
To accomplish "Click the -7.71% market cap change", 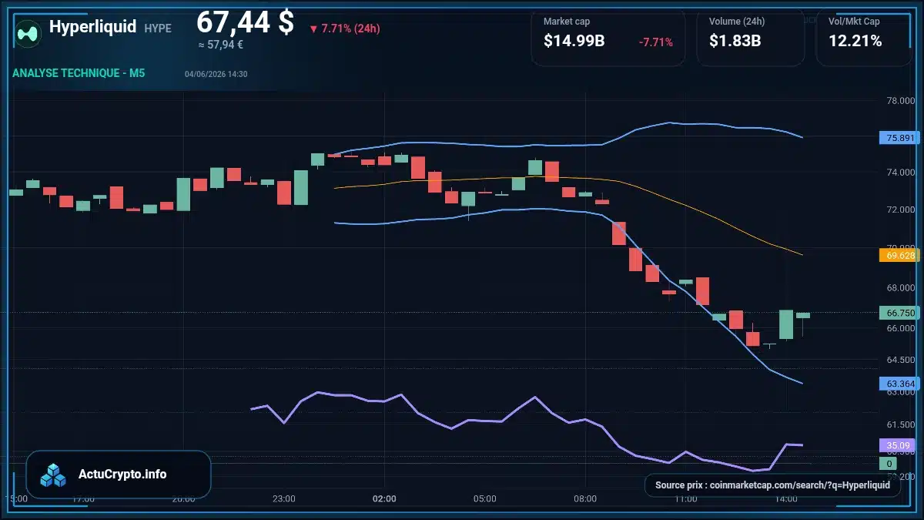I will click(656, 42).
